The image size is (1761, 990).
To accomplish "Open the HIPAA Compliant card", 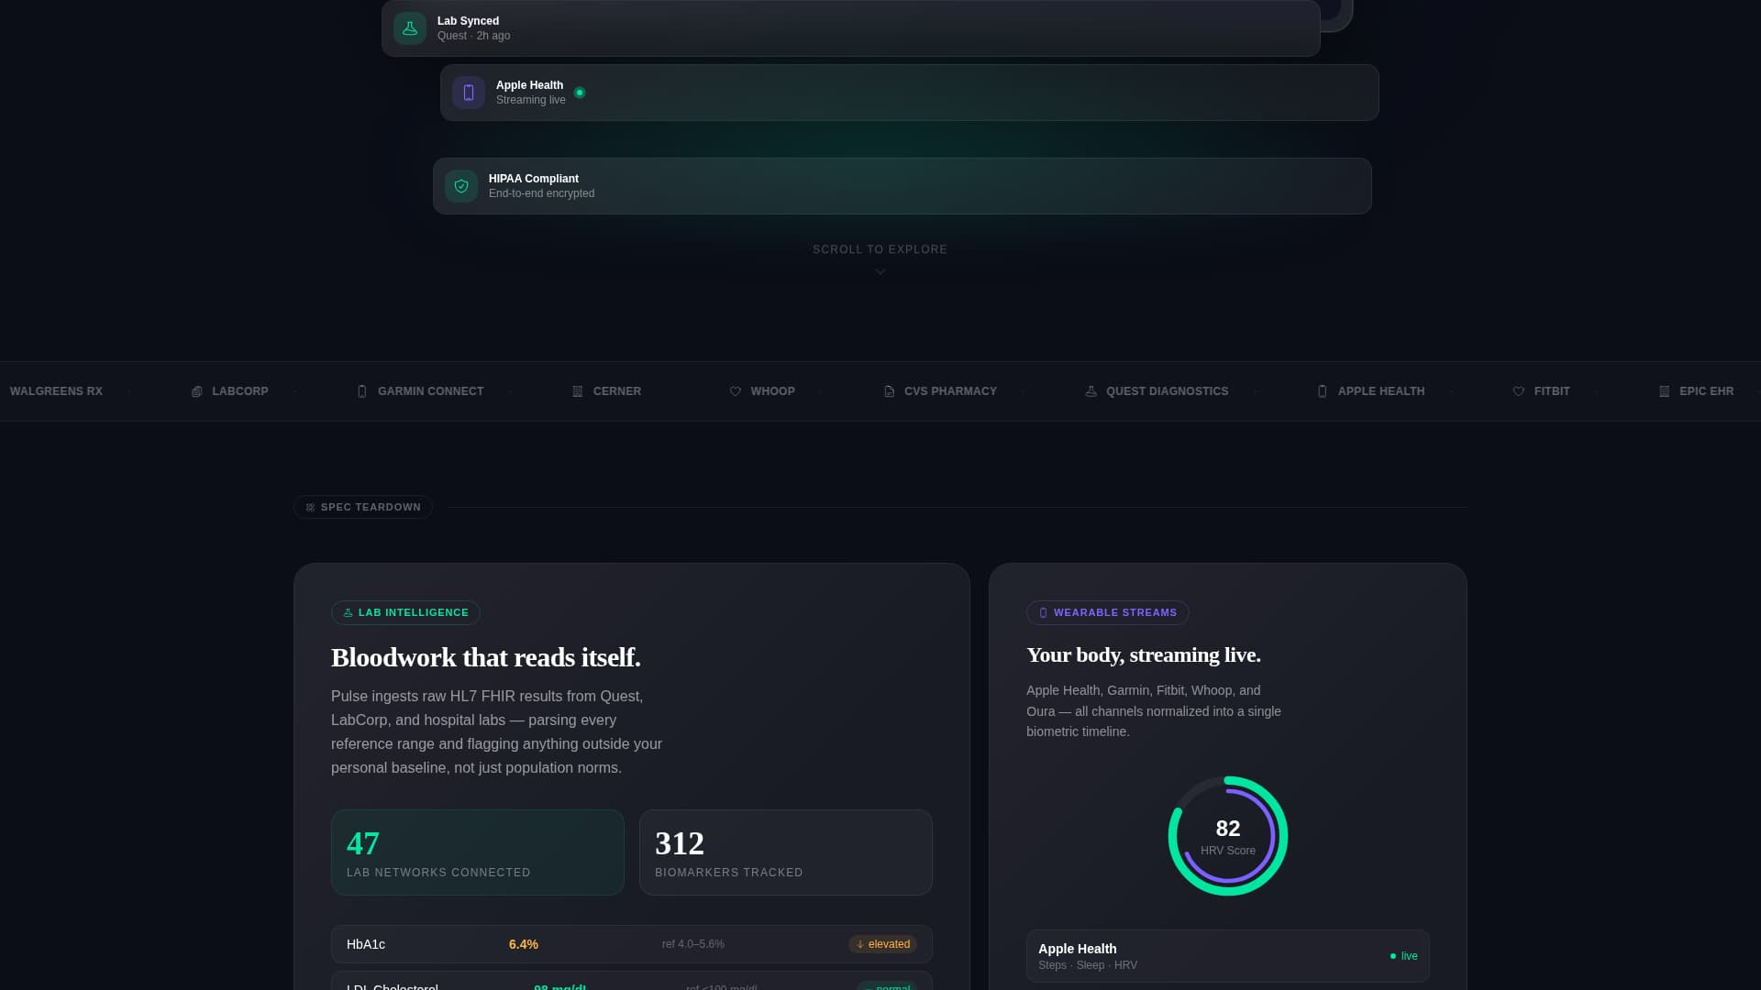I will click(903, 186).
